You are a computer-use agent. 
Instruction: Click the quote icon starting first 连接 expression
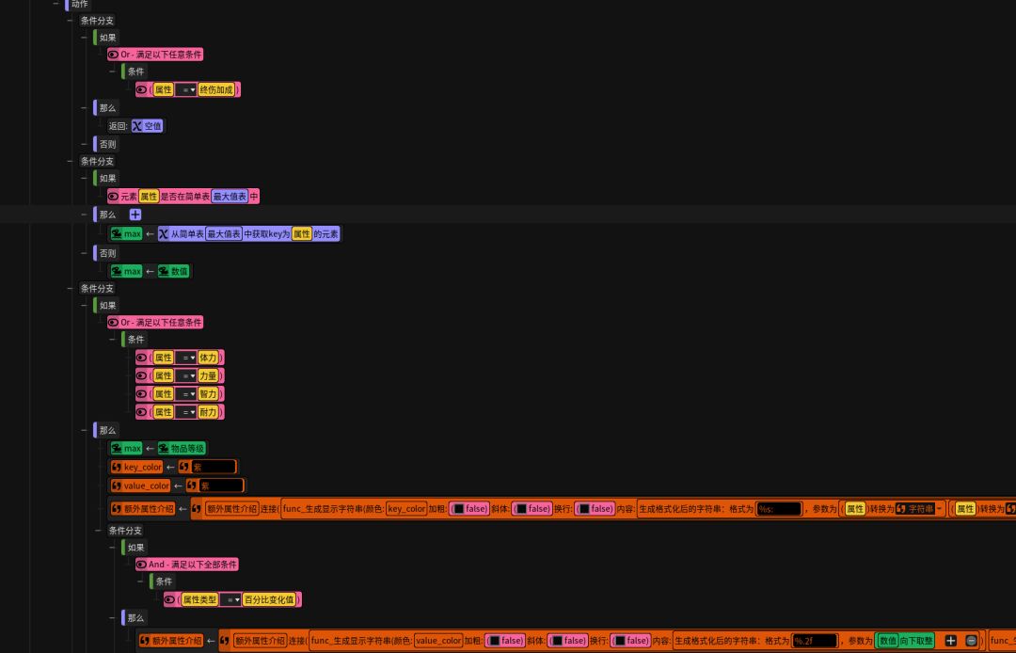197,509
